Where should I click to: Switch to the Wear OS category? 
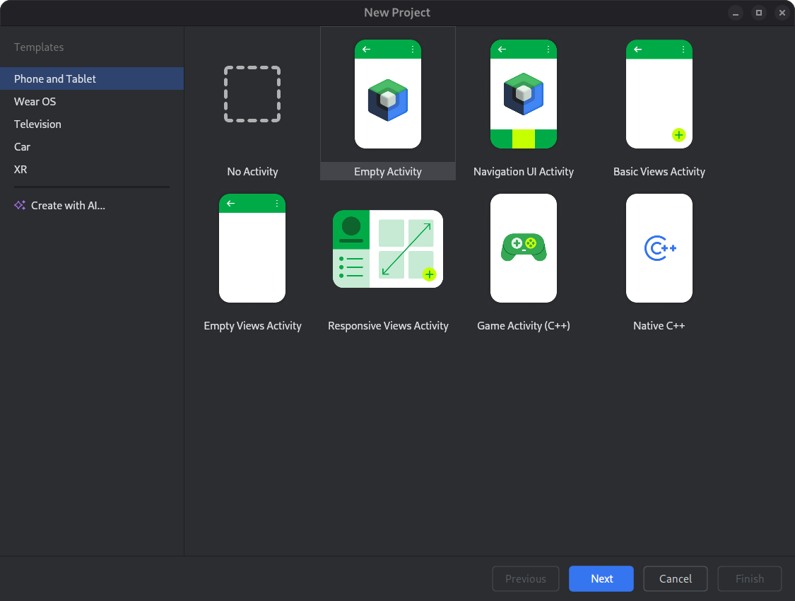click(x=35, y=101)
